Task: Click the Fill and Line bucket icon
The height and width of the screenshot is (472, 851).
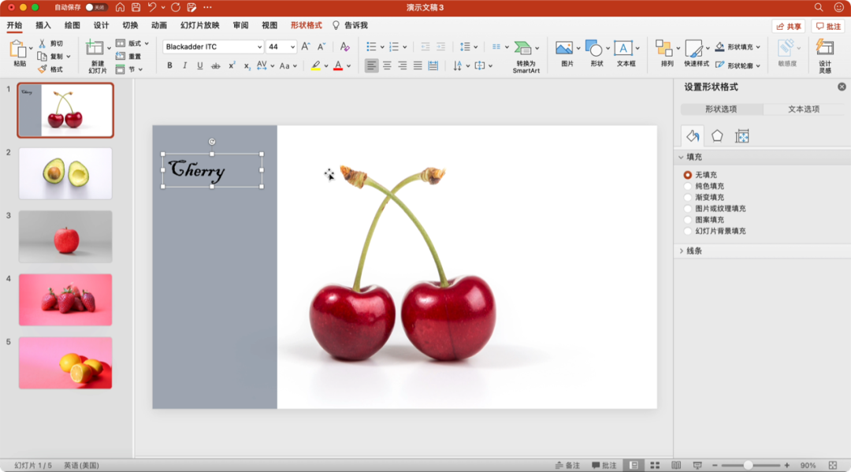Action: click(692, 136)
